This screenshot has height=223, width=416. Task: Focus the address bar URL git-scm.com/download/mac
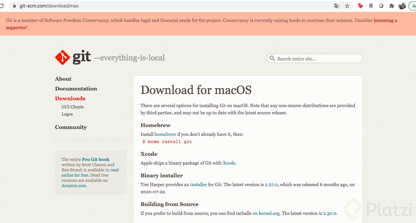[x=49, y=6]
